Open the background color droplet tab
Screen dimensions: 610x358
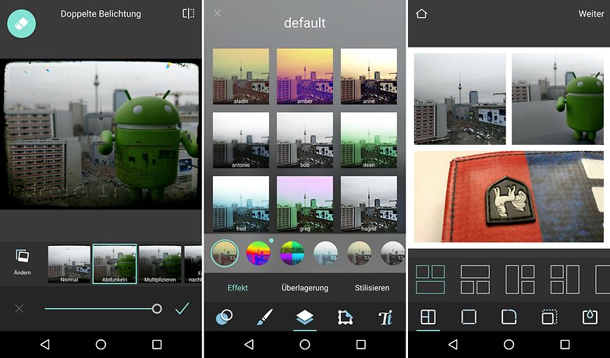[590, 317]
